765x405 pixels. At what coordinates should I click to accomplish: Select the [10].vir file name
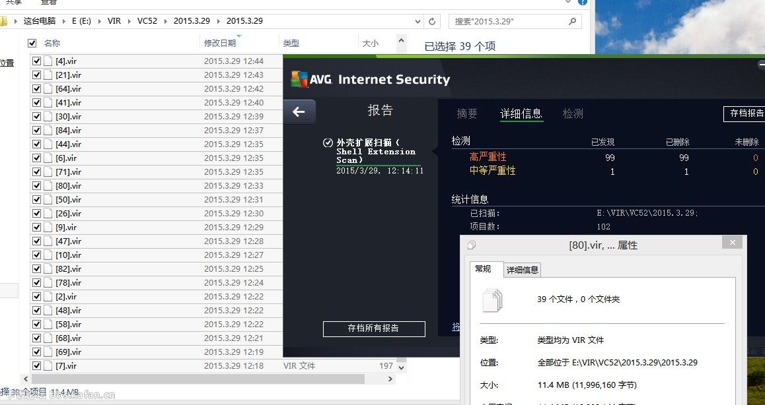68,255
